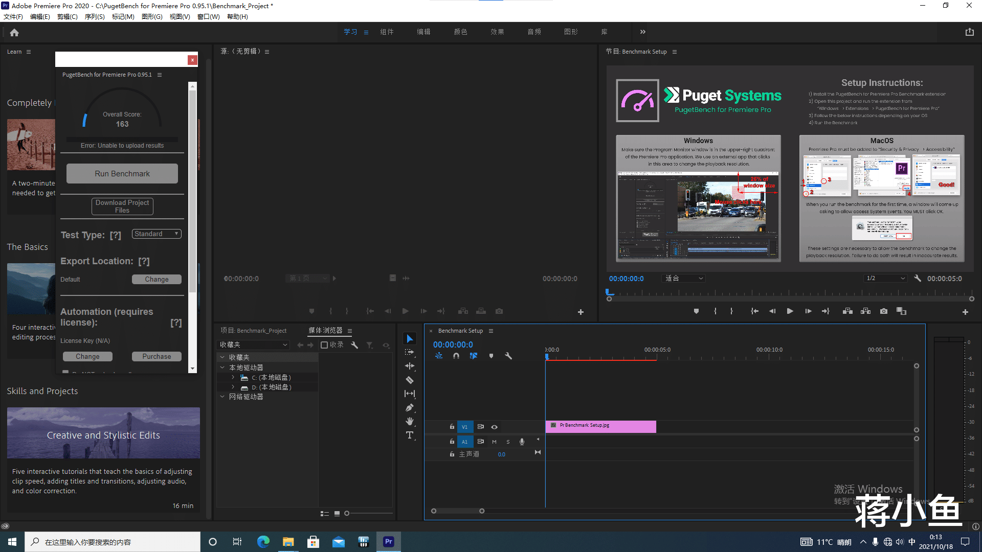Open playback resolution 1/2 dropdown
Image resolution: width=982 pixels, height=552 pixels.
tap(885, 279)
